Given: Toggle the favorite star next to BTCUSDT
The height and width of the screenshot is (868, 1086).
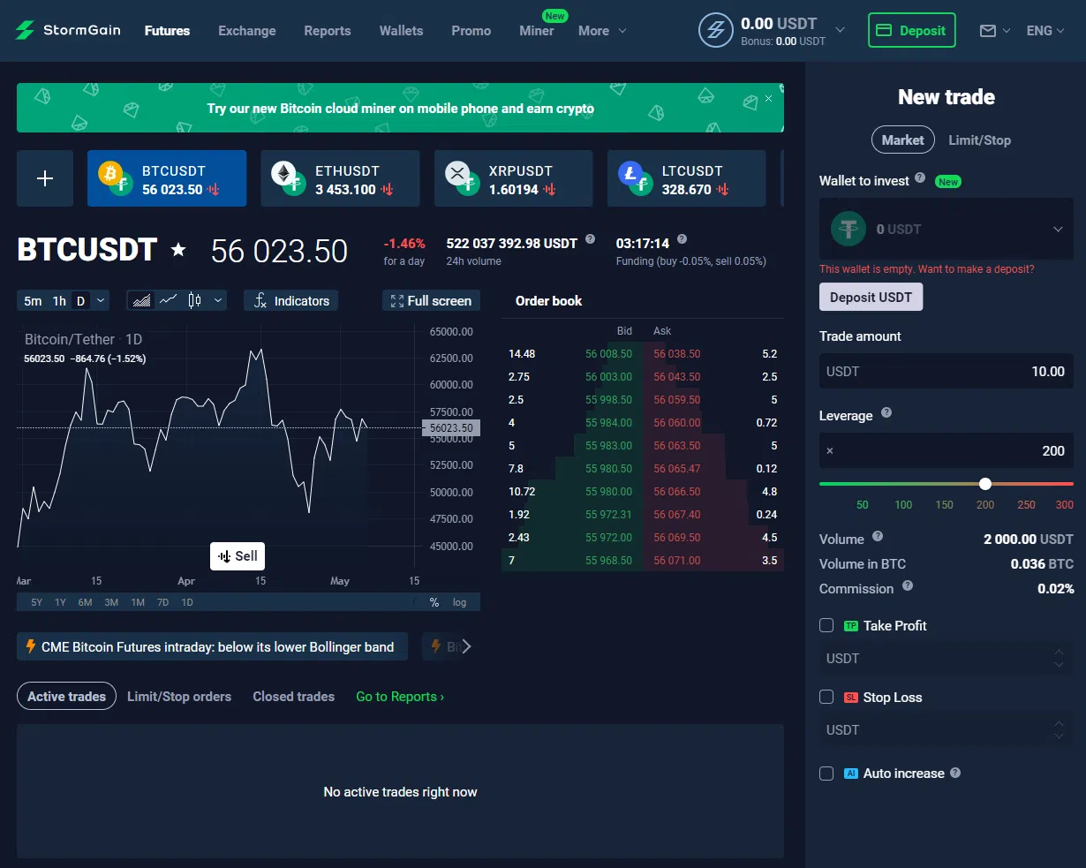Looking at the screenshot, I should click(x=178, y=250).
